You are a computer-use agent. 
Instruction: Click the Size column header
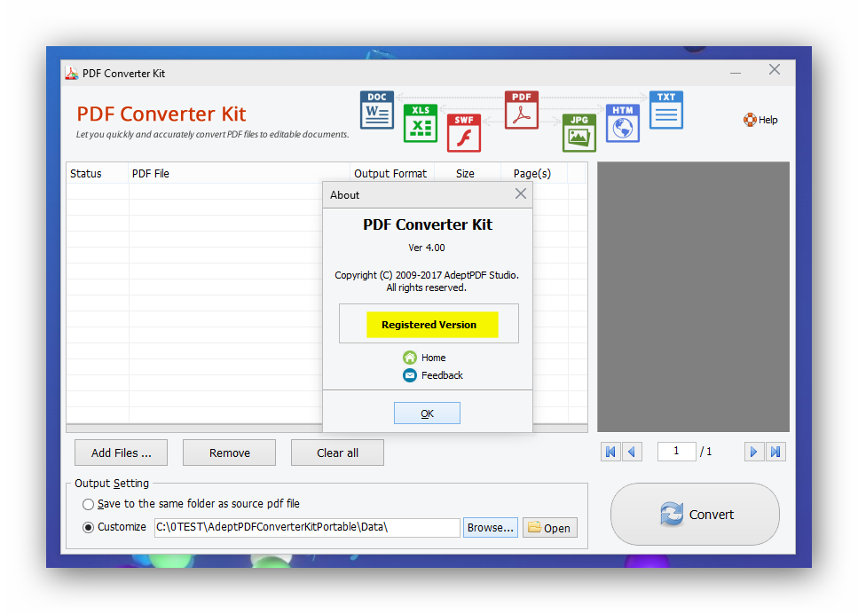468,174
